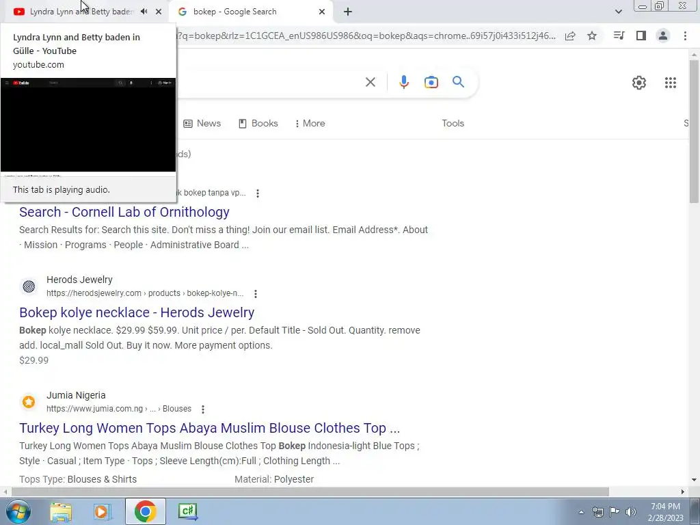
Task: Open the Bokep kolye necklace - Herods Jewelry link
Action: (x=137, y=312)
